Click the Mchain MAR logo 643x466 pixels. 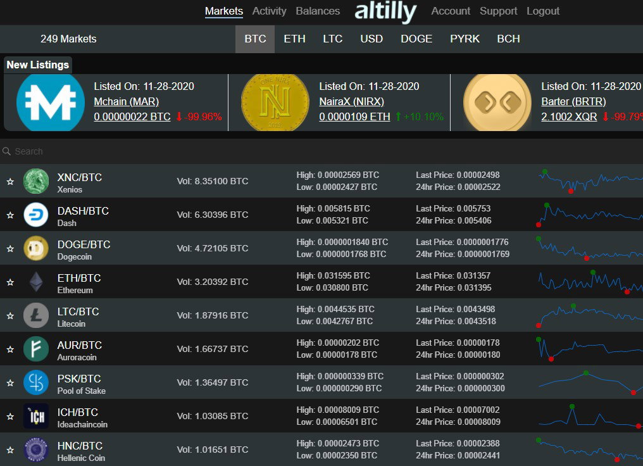pyautogui.click(x=51, y=103)
